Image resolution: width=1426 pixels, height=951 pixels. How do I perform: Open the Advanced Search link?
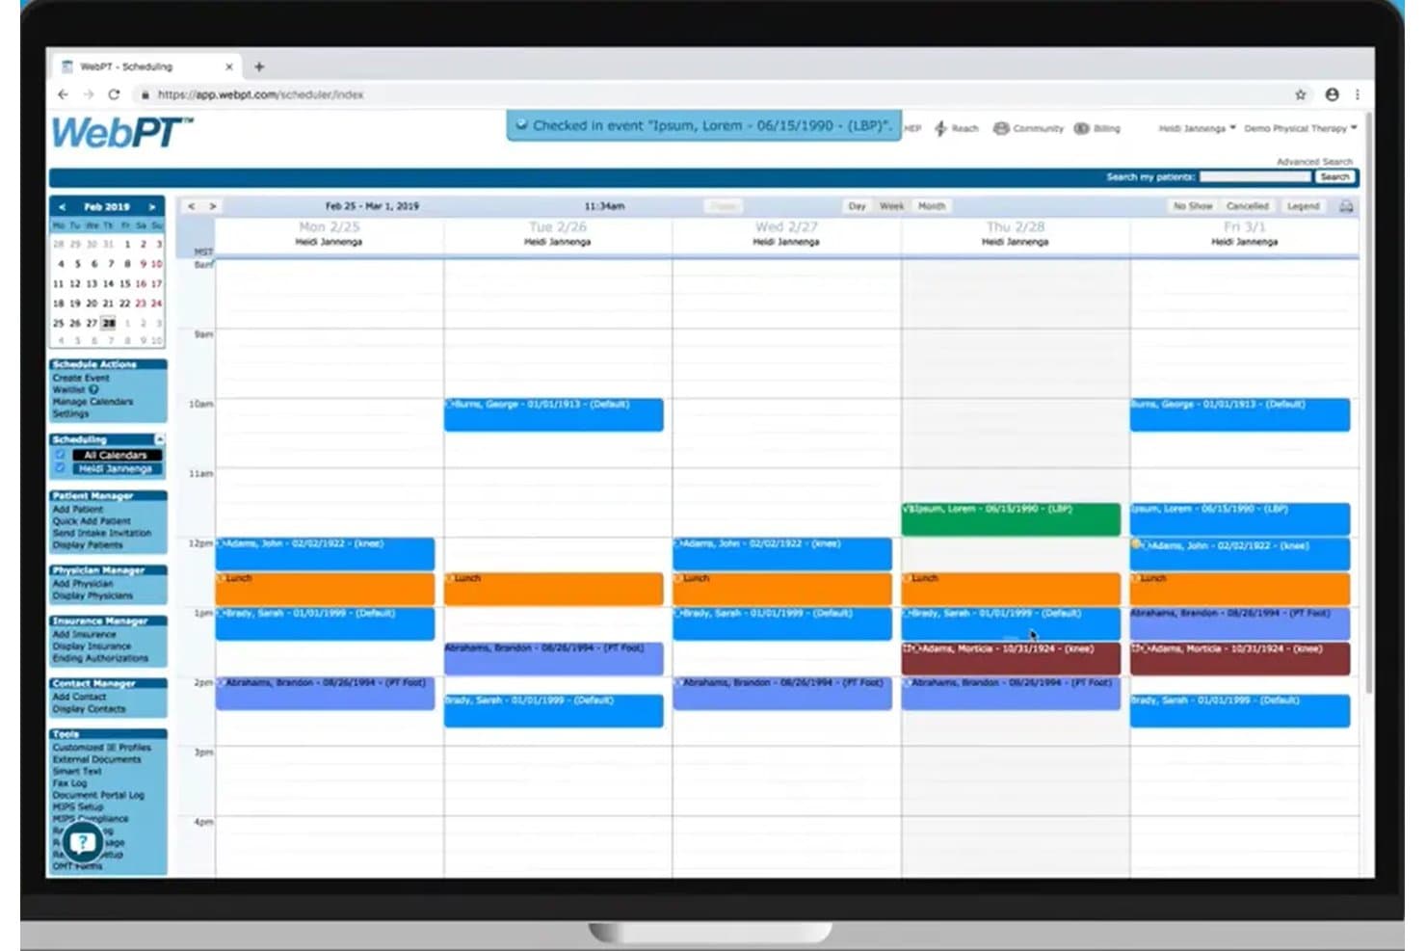[x=1314, y=162]
